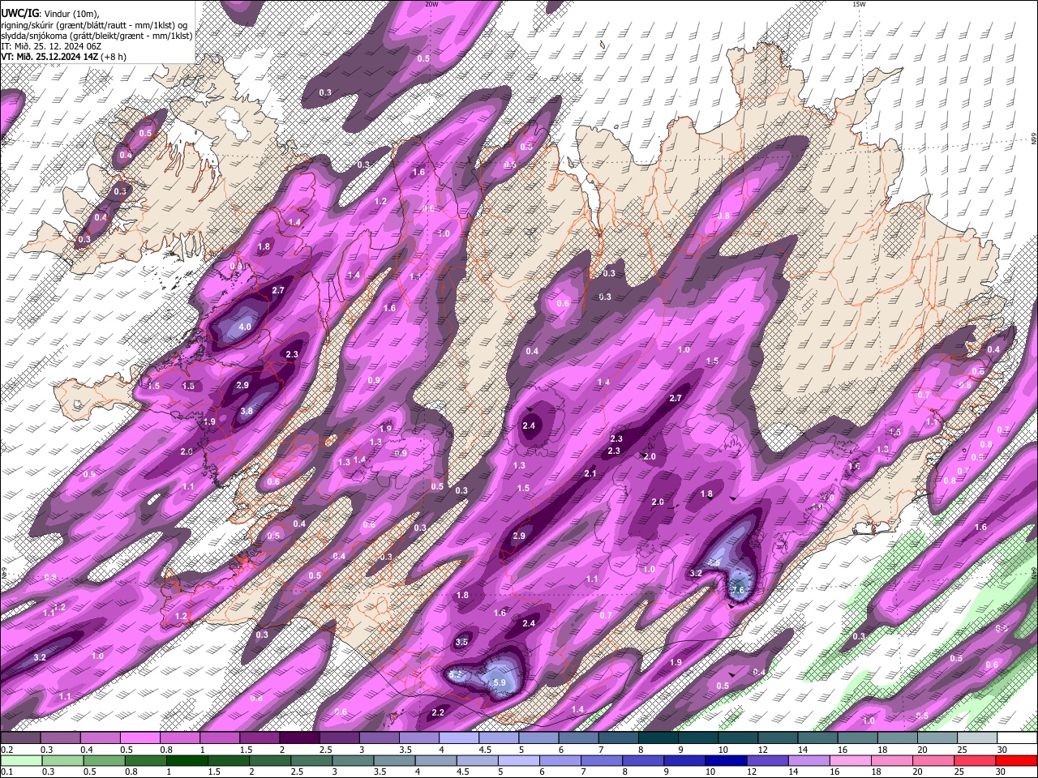This screenshot has width=1038, height=778.
Task: Click the bright red lower swatch starting at 30
Action: click(1016, 760)
